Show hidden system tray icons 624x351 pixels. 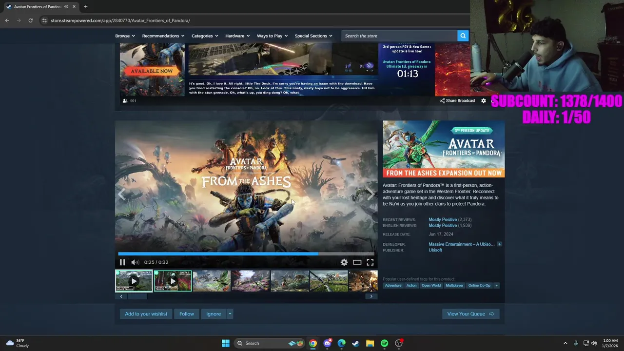[x=565, y=343]
